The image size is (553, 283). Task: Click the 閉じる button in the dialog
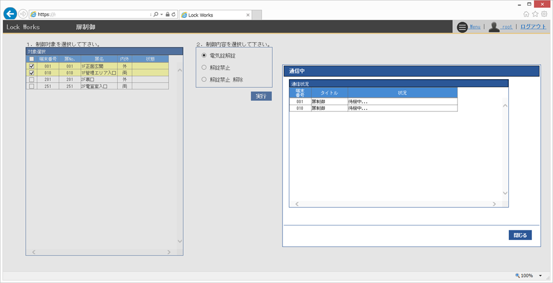(x=520, y=235)
